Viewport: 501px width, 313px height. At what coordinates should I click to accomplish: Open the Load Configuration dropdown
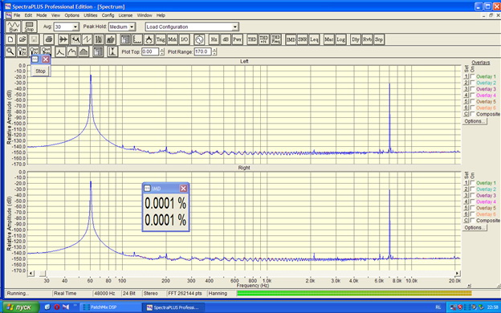coord(234,26)
